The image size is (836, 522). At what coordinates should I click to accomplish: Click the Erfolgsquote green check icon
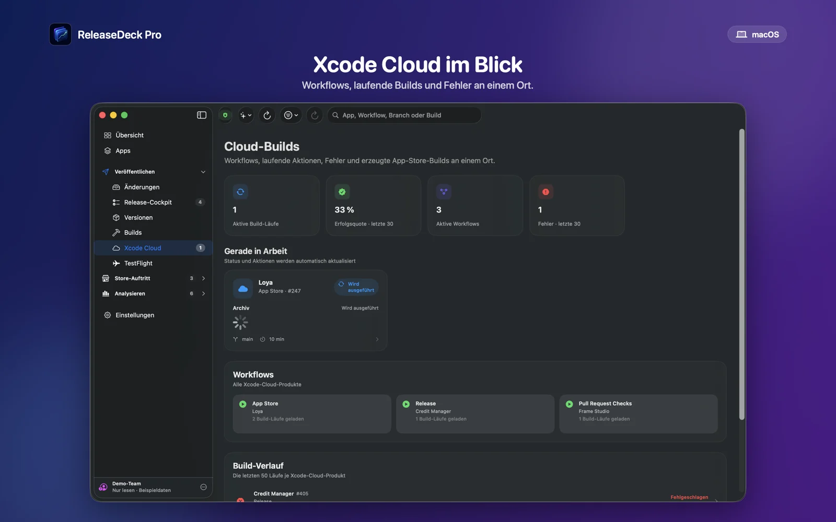(x=342, y=192)
